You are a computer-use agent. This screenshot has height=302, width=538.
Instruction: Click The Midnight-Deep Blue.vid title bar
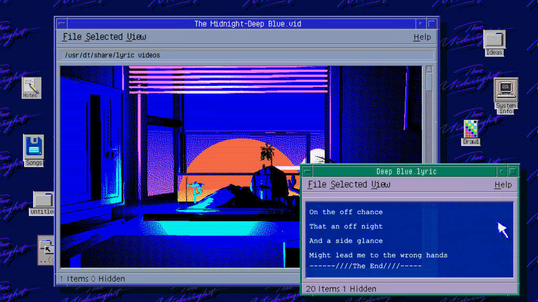coord(241,24)
